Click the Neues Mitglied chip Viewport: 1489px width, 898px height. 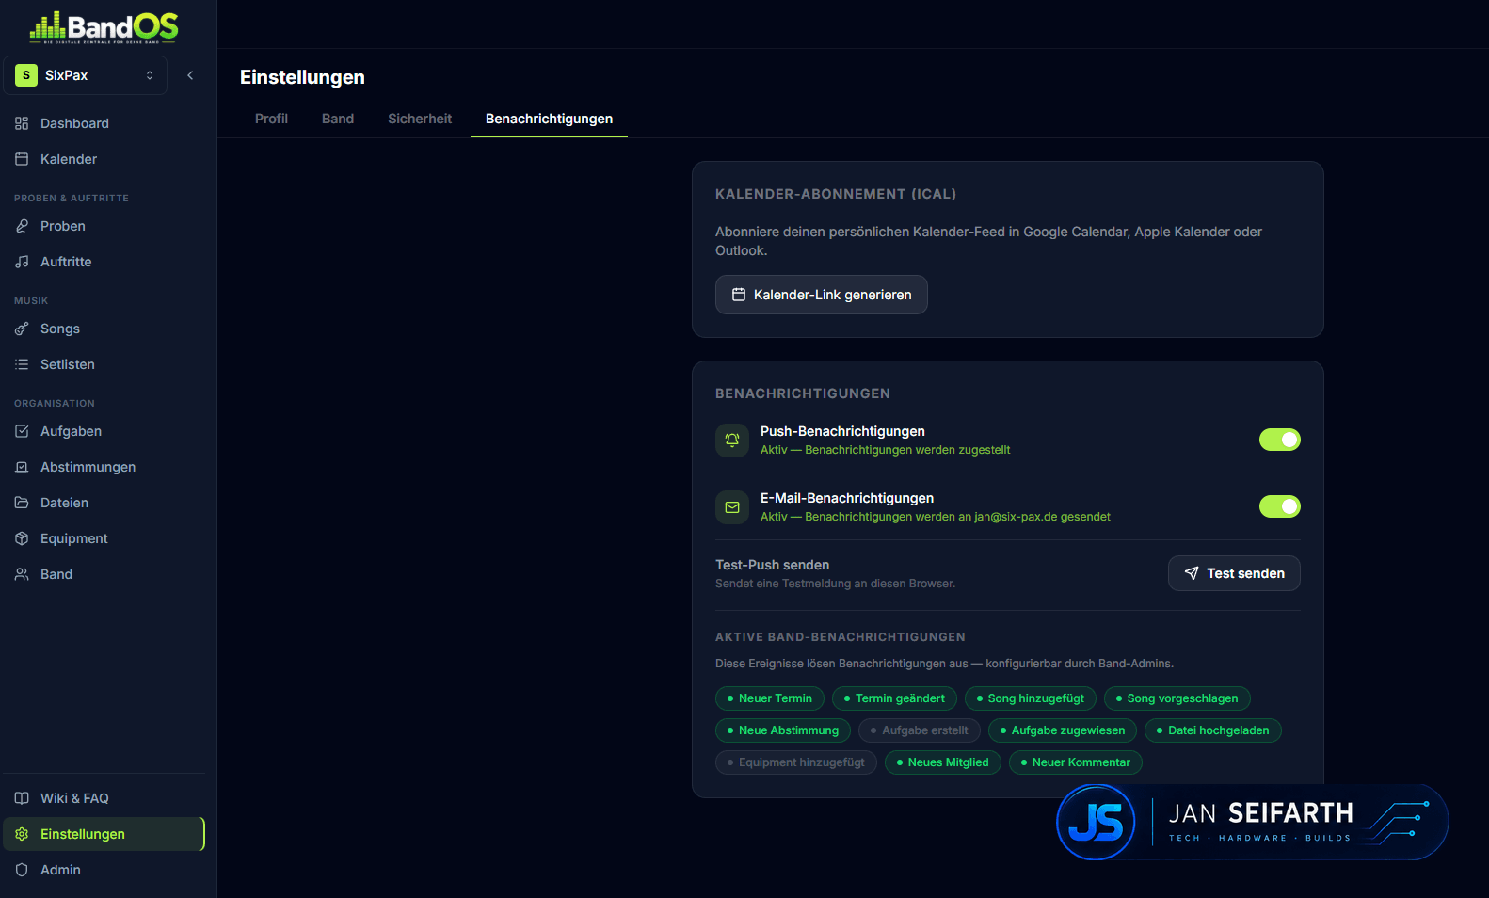click(943, 762)
